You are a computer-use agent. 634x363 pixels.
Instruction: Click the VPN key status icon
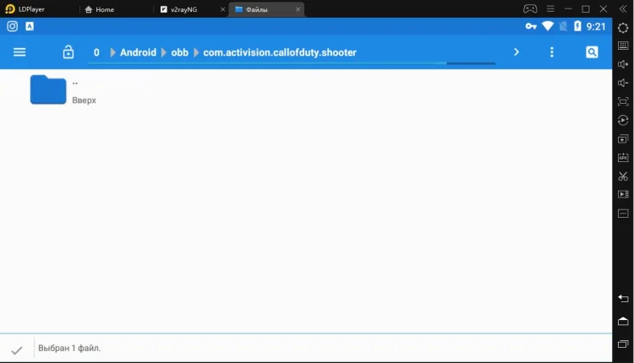coord(531,26)
